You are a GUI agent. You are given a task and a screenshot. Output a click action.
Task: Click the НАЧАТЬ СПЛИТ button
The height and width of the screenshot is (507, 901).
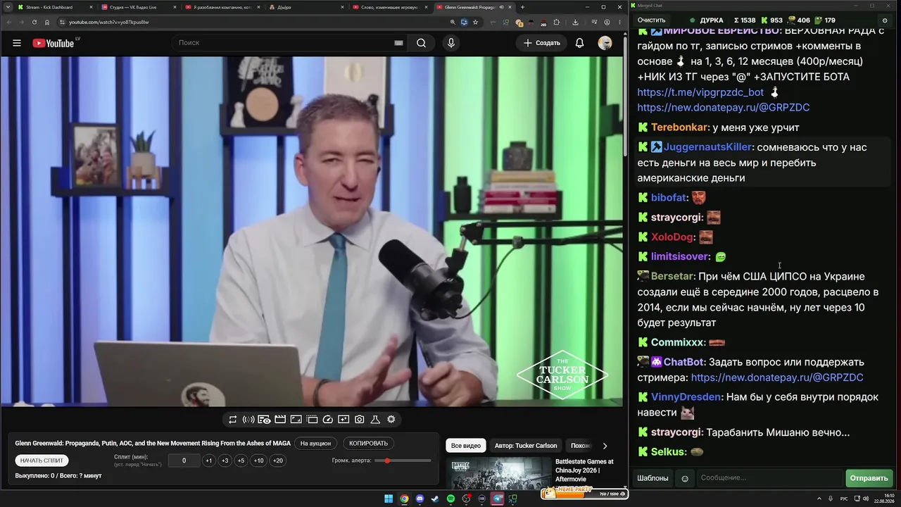[42, 461]
